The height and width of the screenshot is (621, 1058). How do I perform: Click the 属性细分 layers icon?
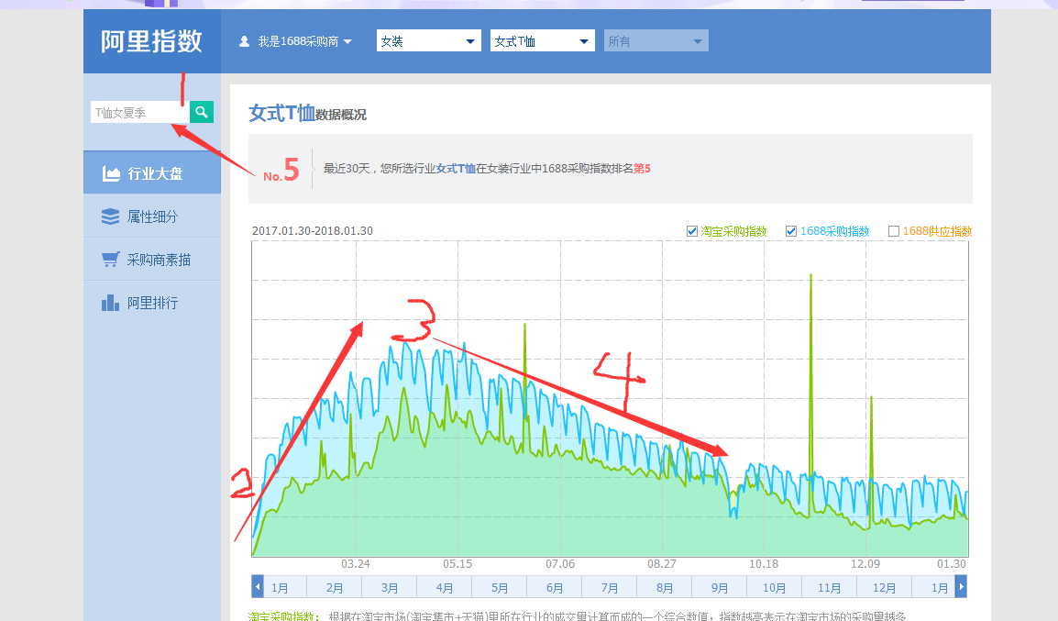(x=110, y=216)
